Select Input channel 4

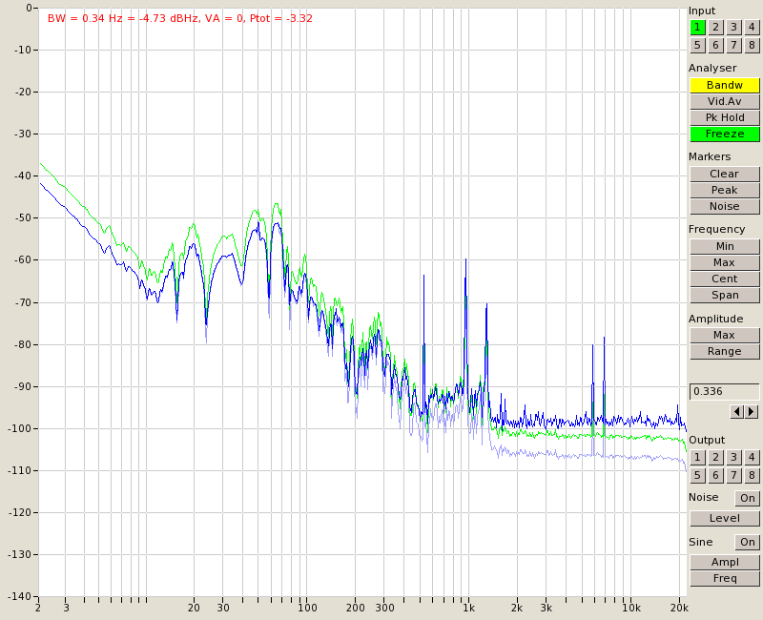(x=752, y=28)
